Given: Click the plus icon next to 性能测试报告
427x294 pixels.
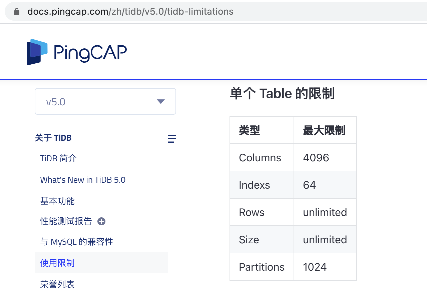Looking at the screenshot, I should (101, 221).
